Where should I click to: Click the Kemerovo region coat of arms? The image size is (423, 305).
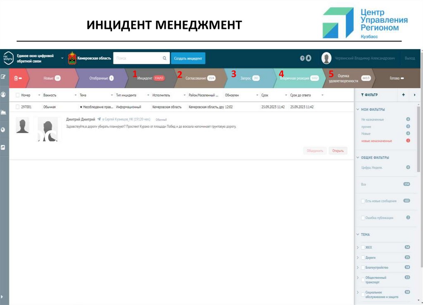tap(72, 58)
